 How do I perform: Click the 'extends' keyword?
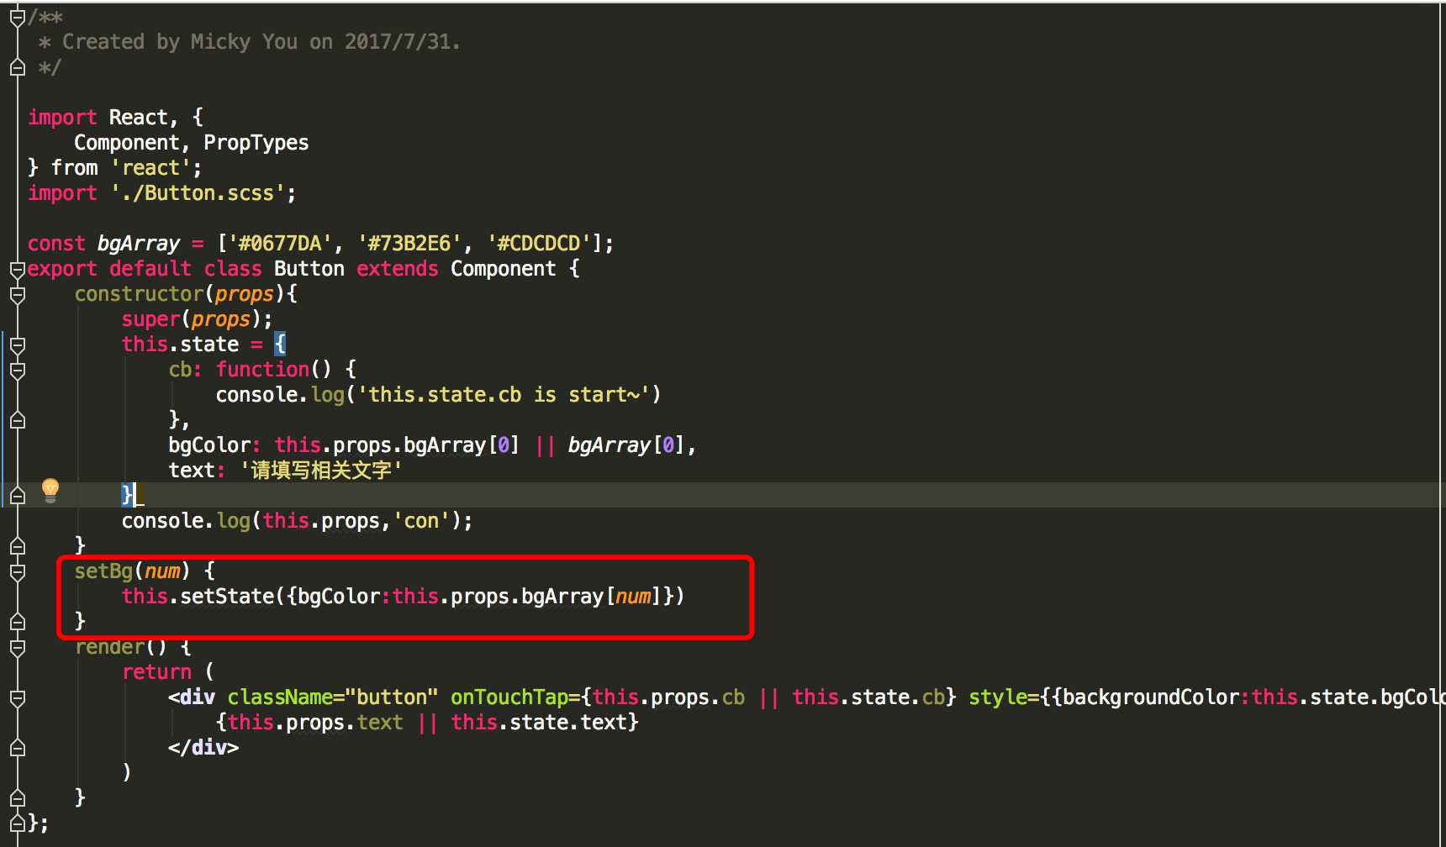398,269
